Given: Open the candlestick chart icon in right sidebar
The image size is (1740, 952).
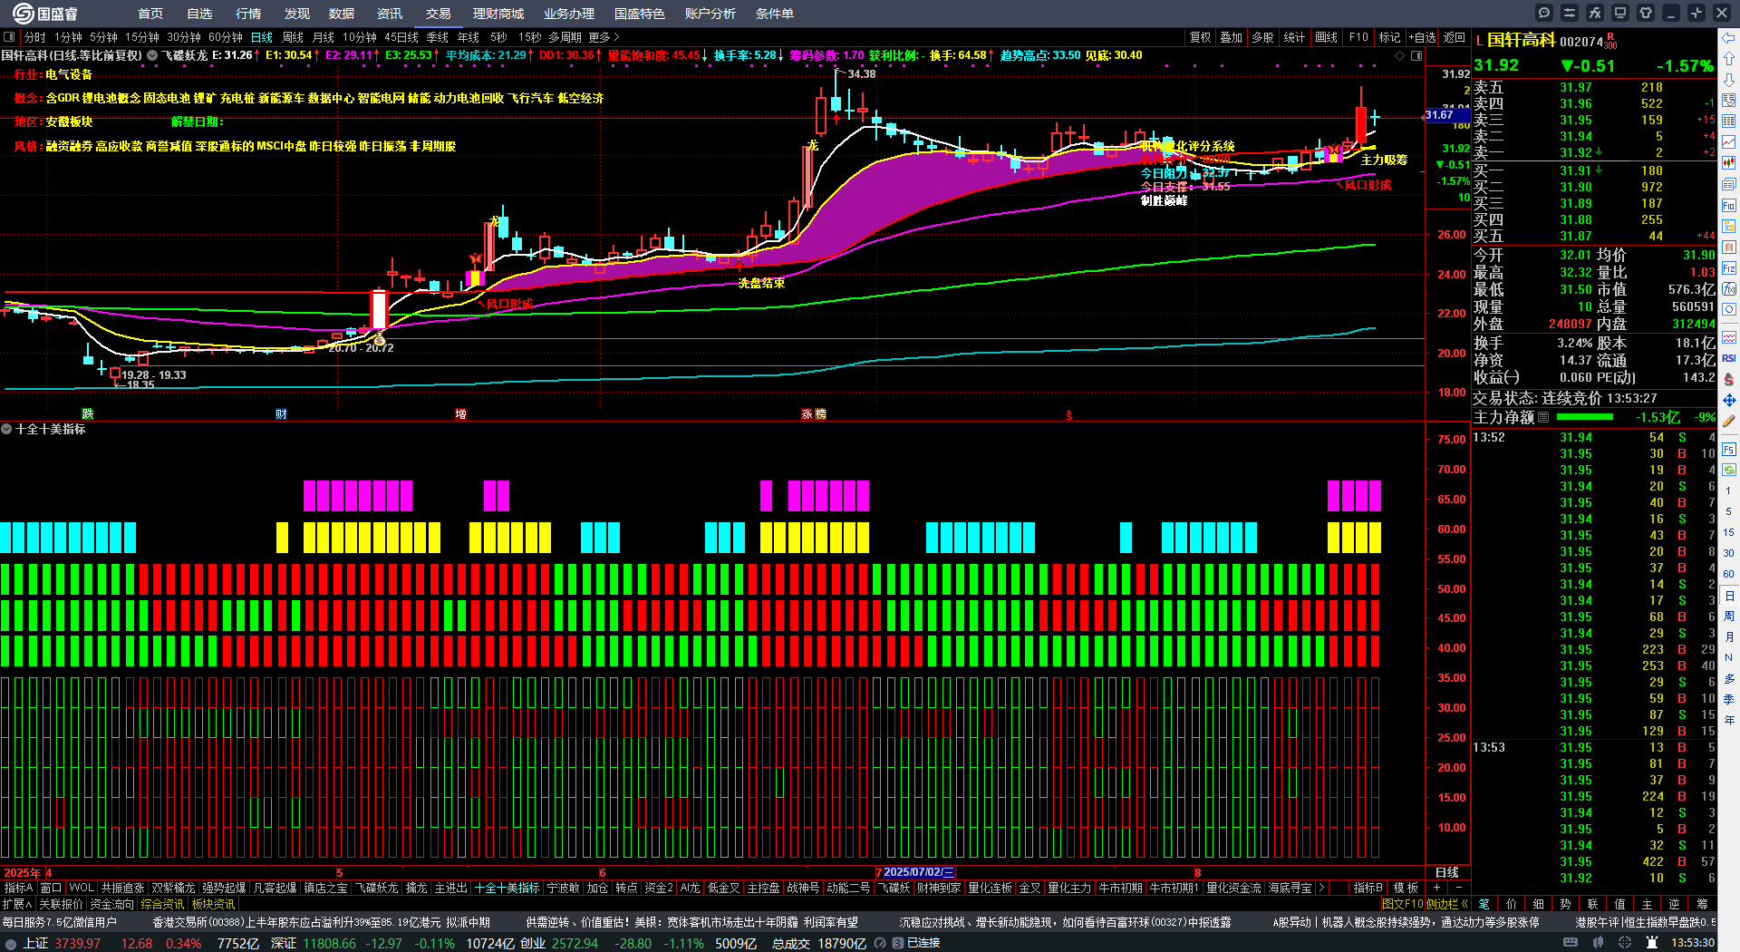Looking at the screenshot, I should [1729, 162].
